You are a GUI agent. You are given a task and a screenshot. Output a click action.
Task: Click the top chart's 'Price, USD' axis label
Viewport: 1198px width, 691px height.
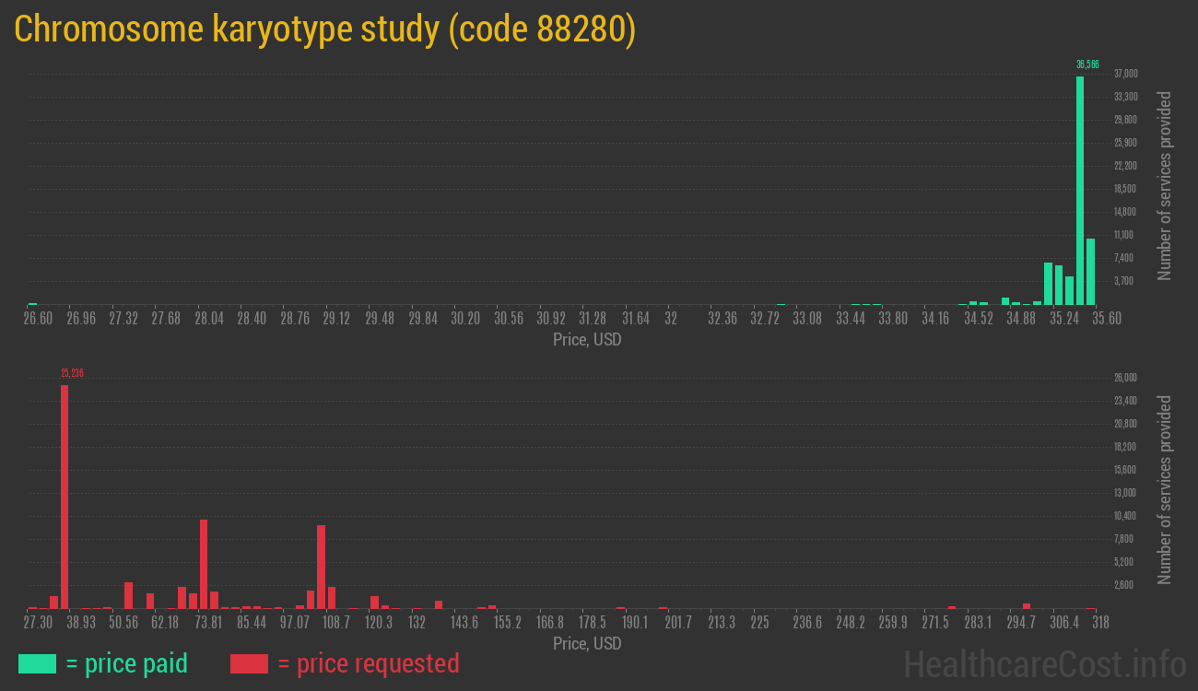point(586,340)
